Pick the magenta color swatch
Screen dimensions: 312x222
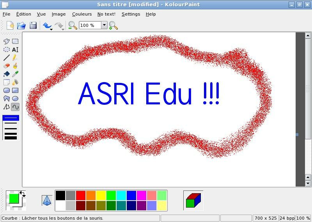(142, 196)
